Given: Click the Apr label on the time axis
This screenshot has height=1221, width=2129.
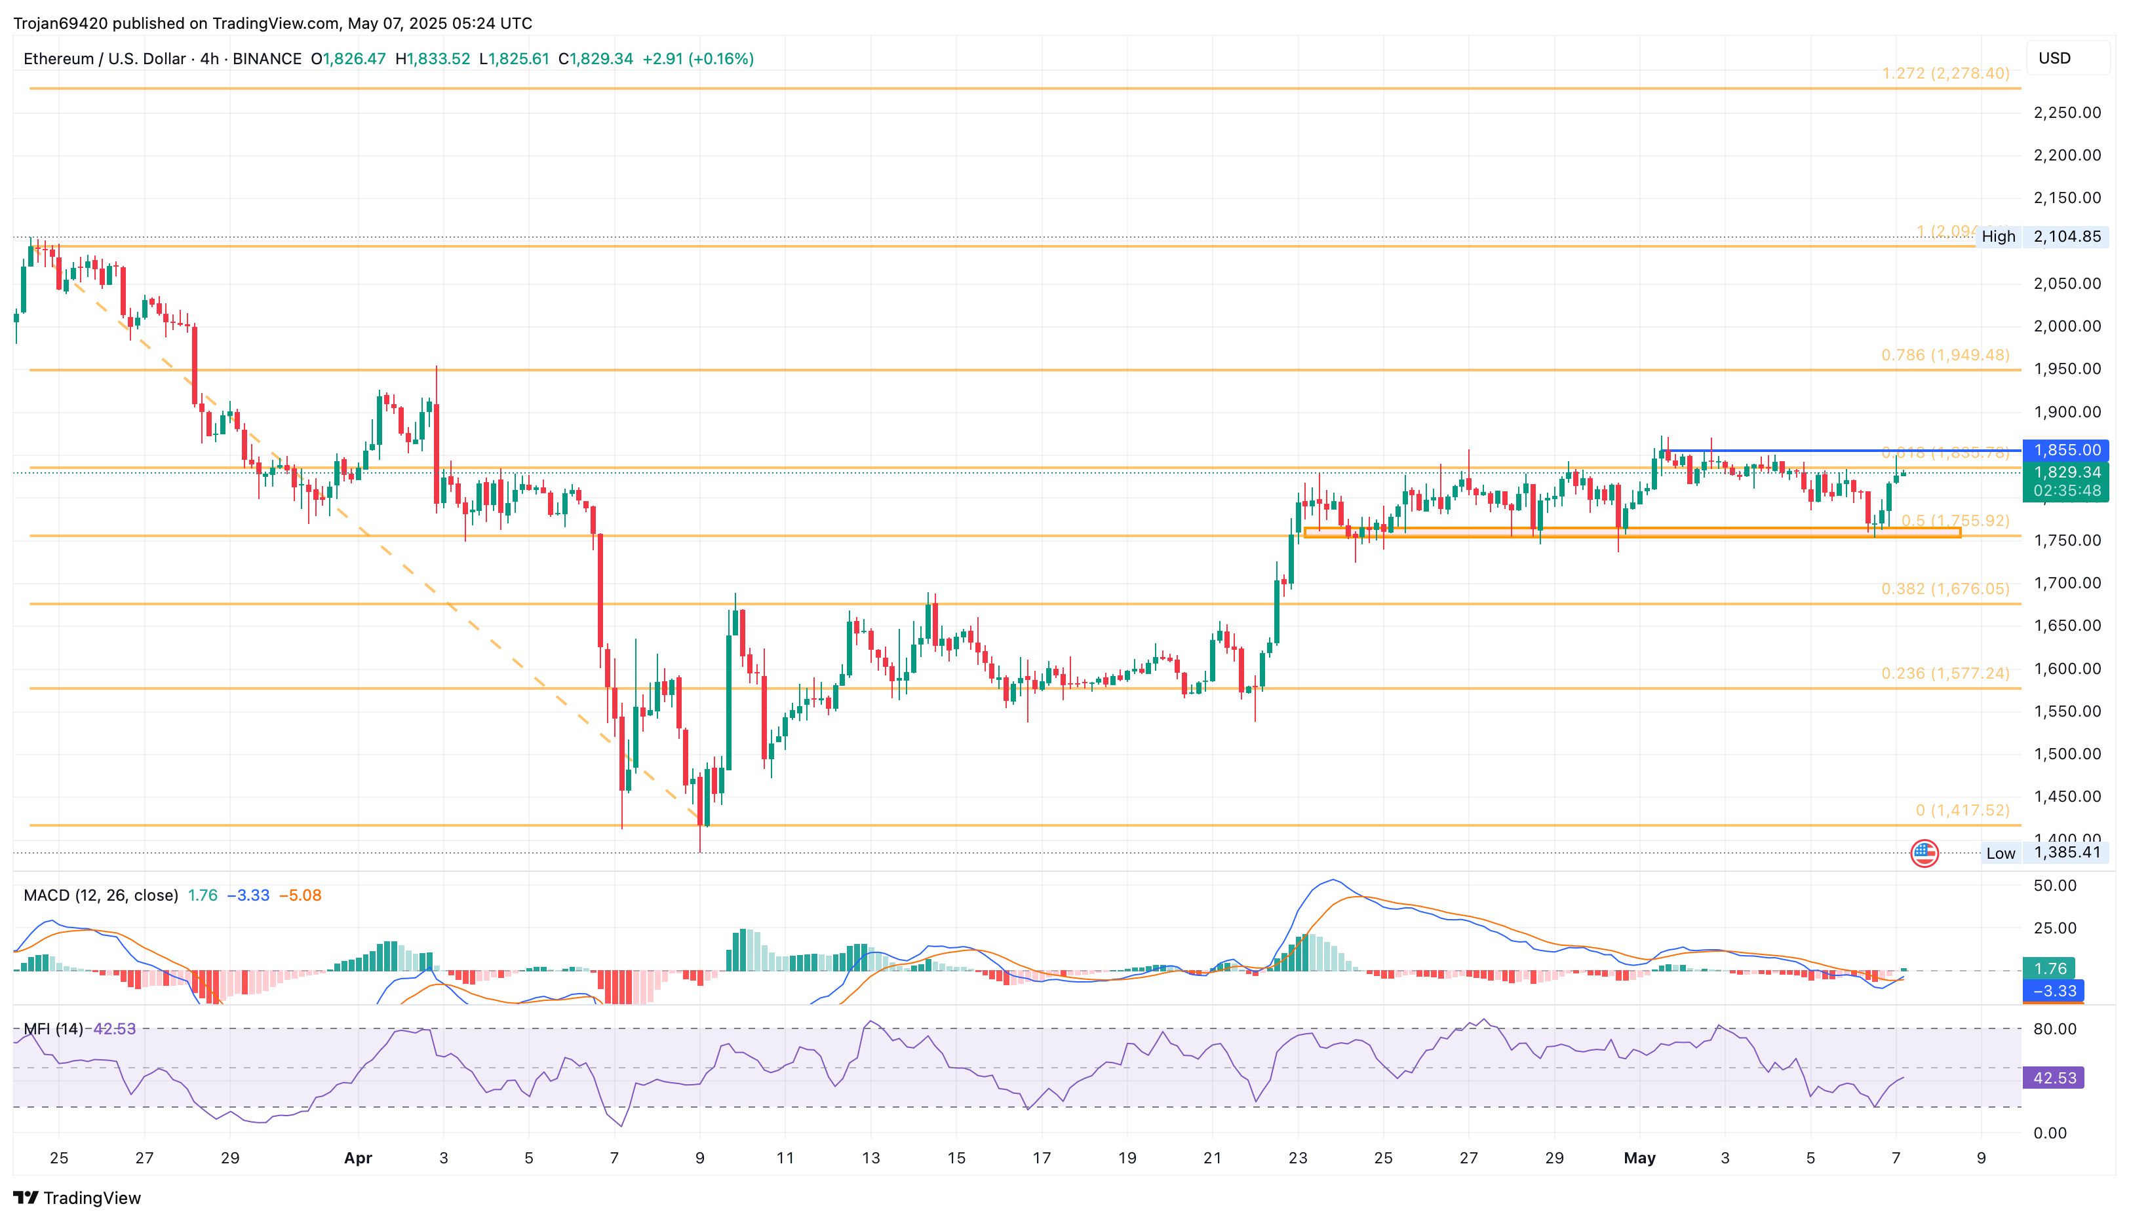Looking at the screenshot, I should pyautogui.click(x=357, y=1158).
